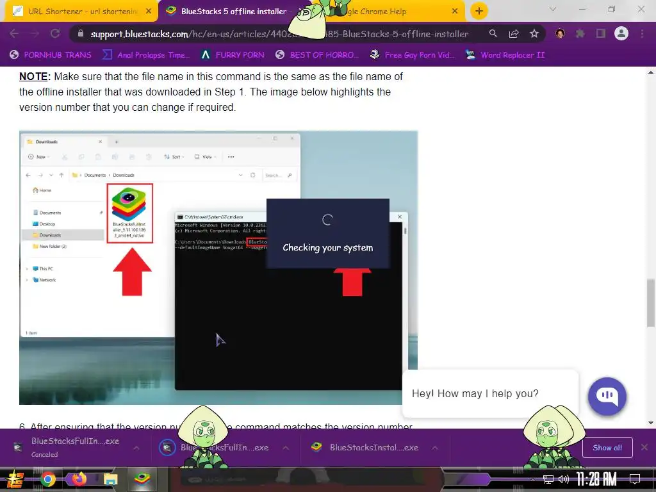Open the Word Replacer II bookmark
Viewport: 656px width, 492px height.
(505, 55)
